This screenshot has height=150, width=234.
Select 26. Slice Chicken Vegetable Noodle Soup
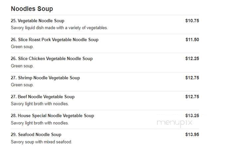pos(52,59)
